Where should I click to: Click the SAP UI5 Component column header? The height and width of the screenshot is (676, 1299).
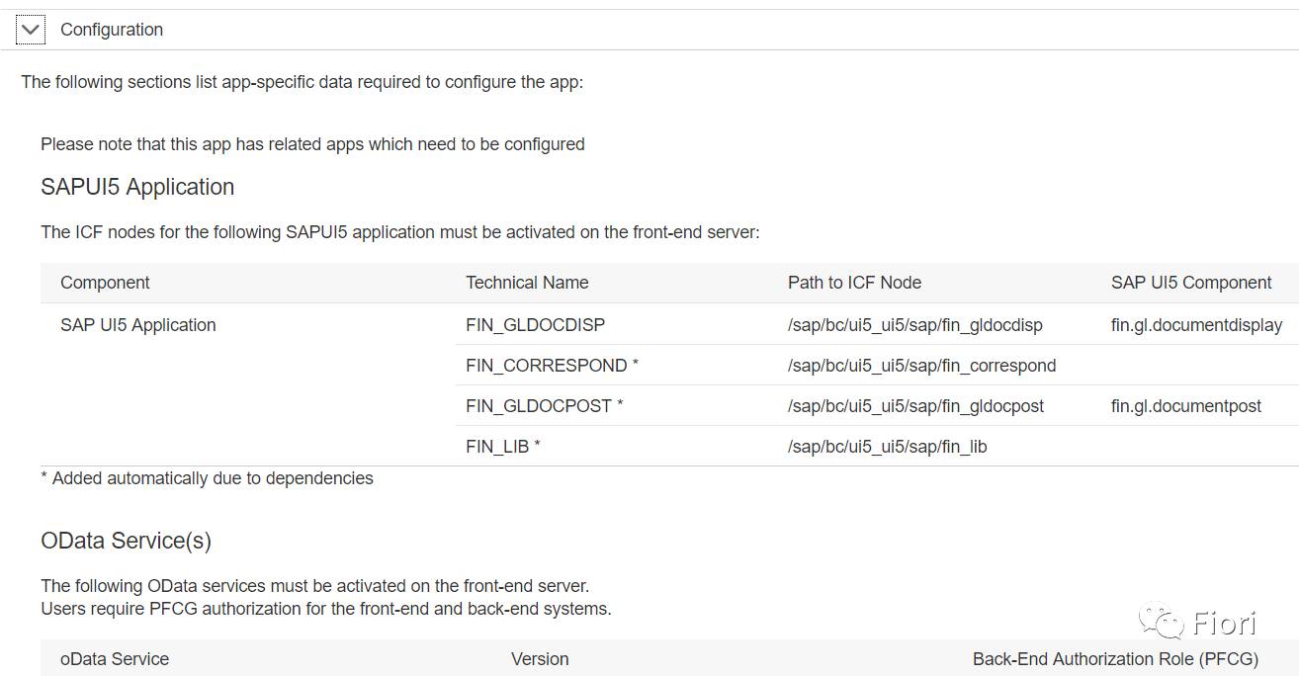[1190, 283]
